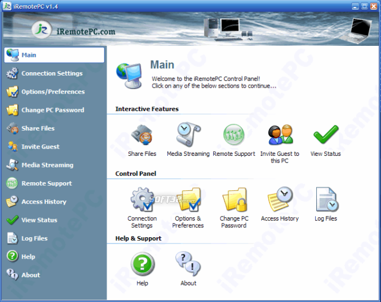381x302 pixels.
Task: Click the sidebar Change PC Password icon
Action: [12, 110]
